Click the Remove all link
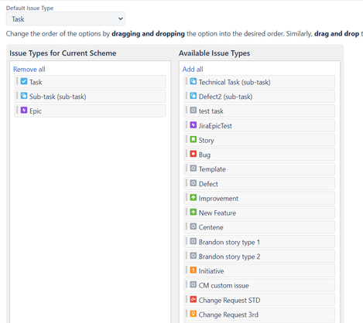The height and width of the screenshot is (323, 363). (29, 70)
